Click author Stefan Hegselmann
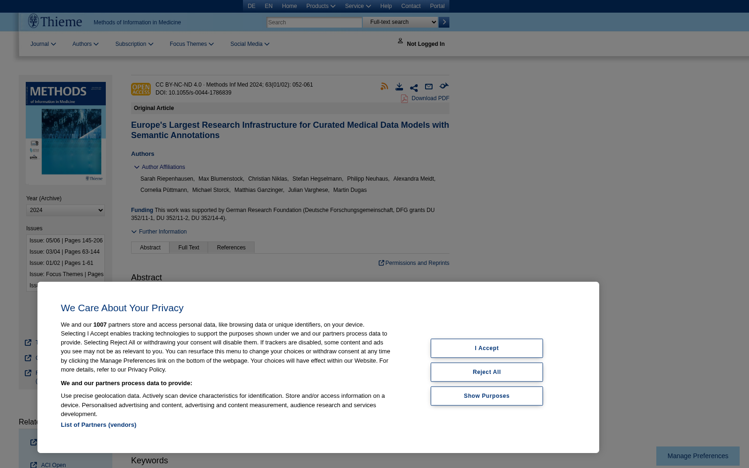This screenshot has height=468, width=749. tap(317, 179)
